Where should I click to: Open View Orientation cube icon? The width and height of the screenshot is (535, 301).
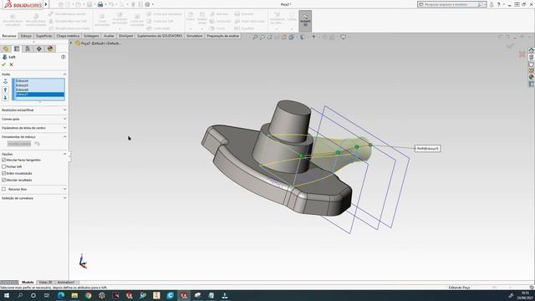tap(292, 37)
